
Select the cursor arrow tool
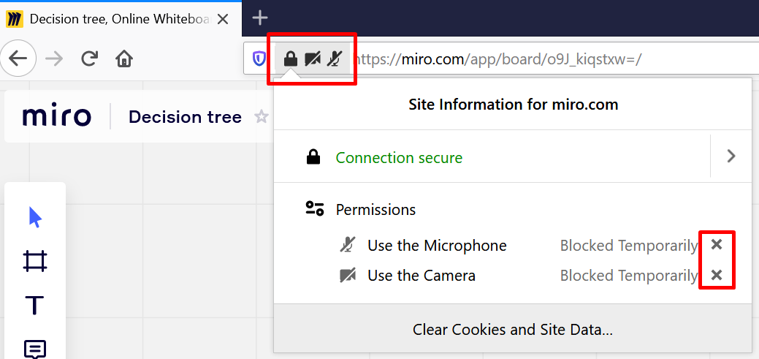click(35, 217)
